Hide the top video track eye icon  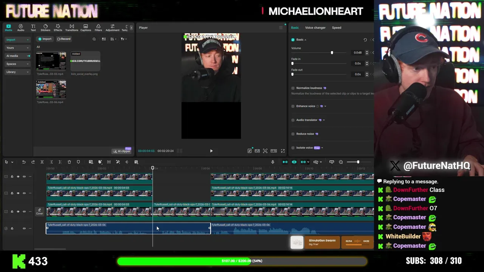coord(18,176)
